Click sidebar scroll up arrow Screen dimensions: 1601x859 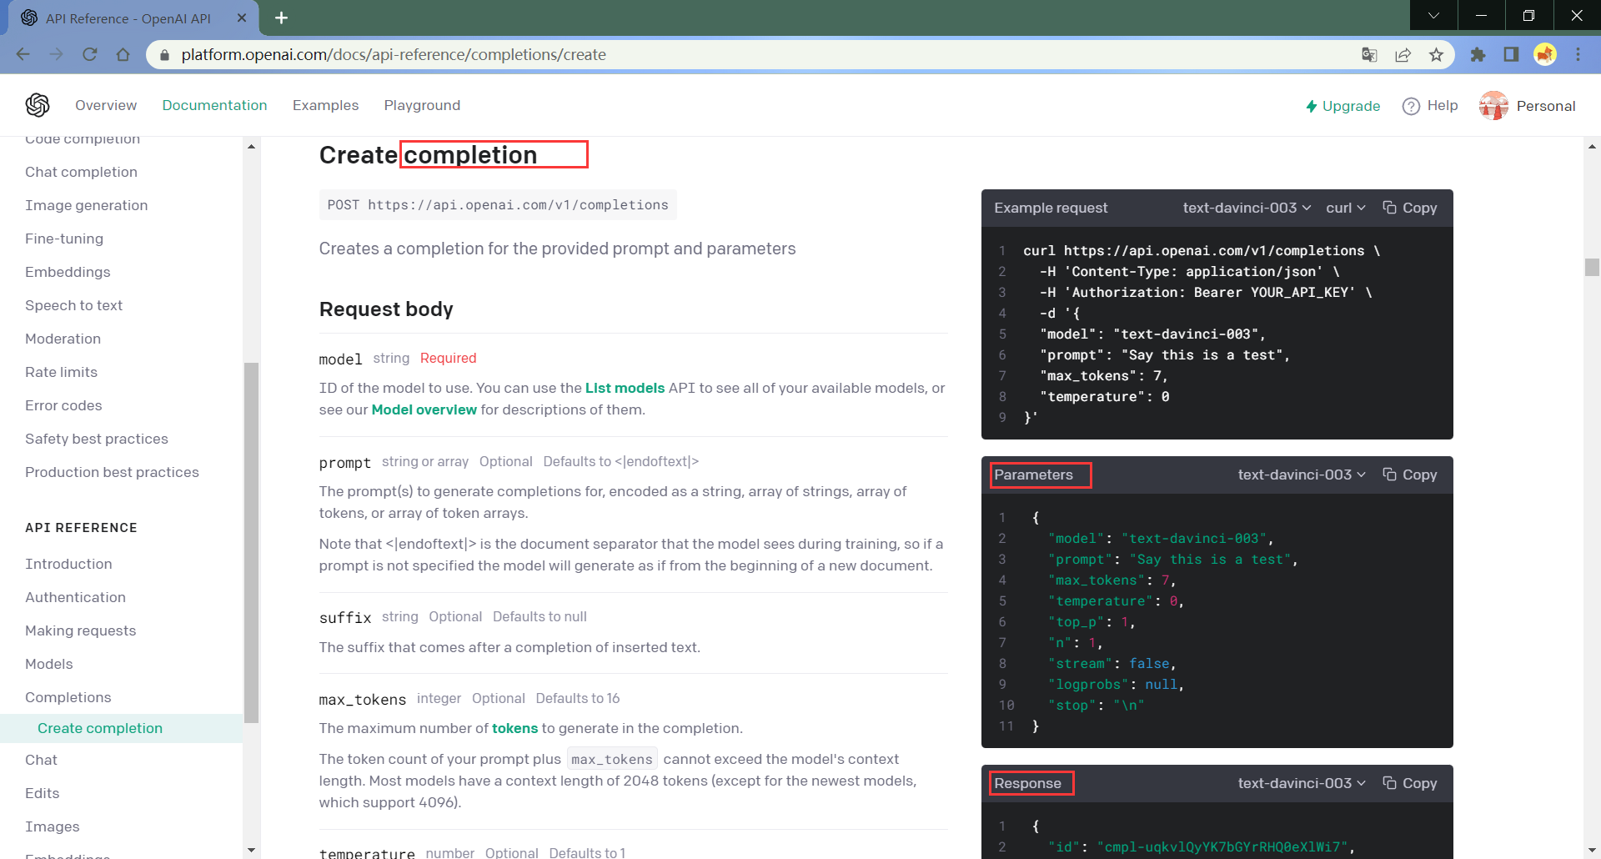click(251, 147)
